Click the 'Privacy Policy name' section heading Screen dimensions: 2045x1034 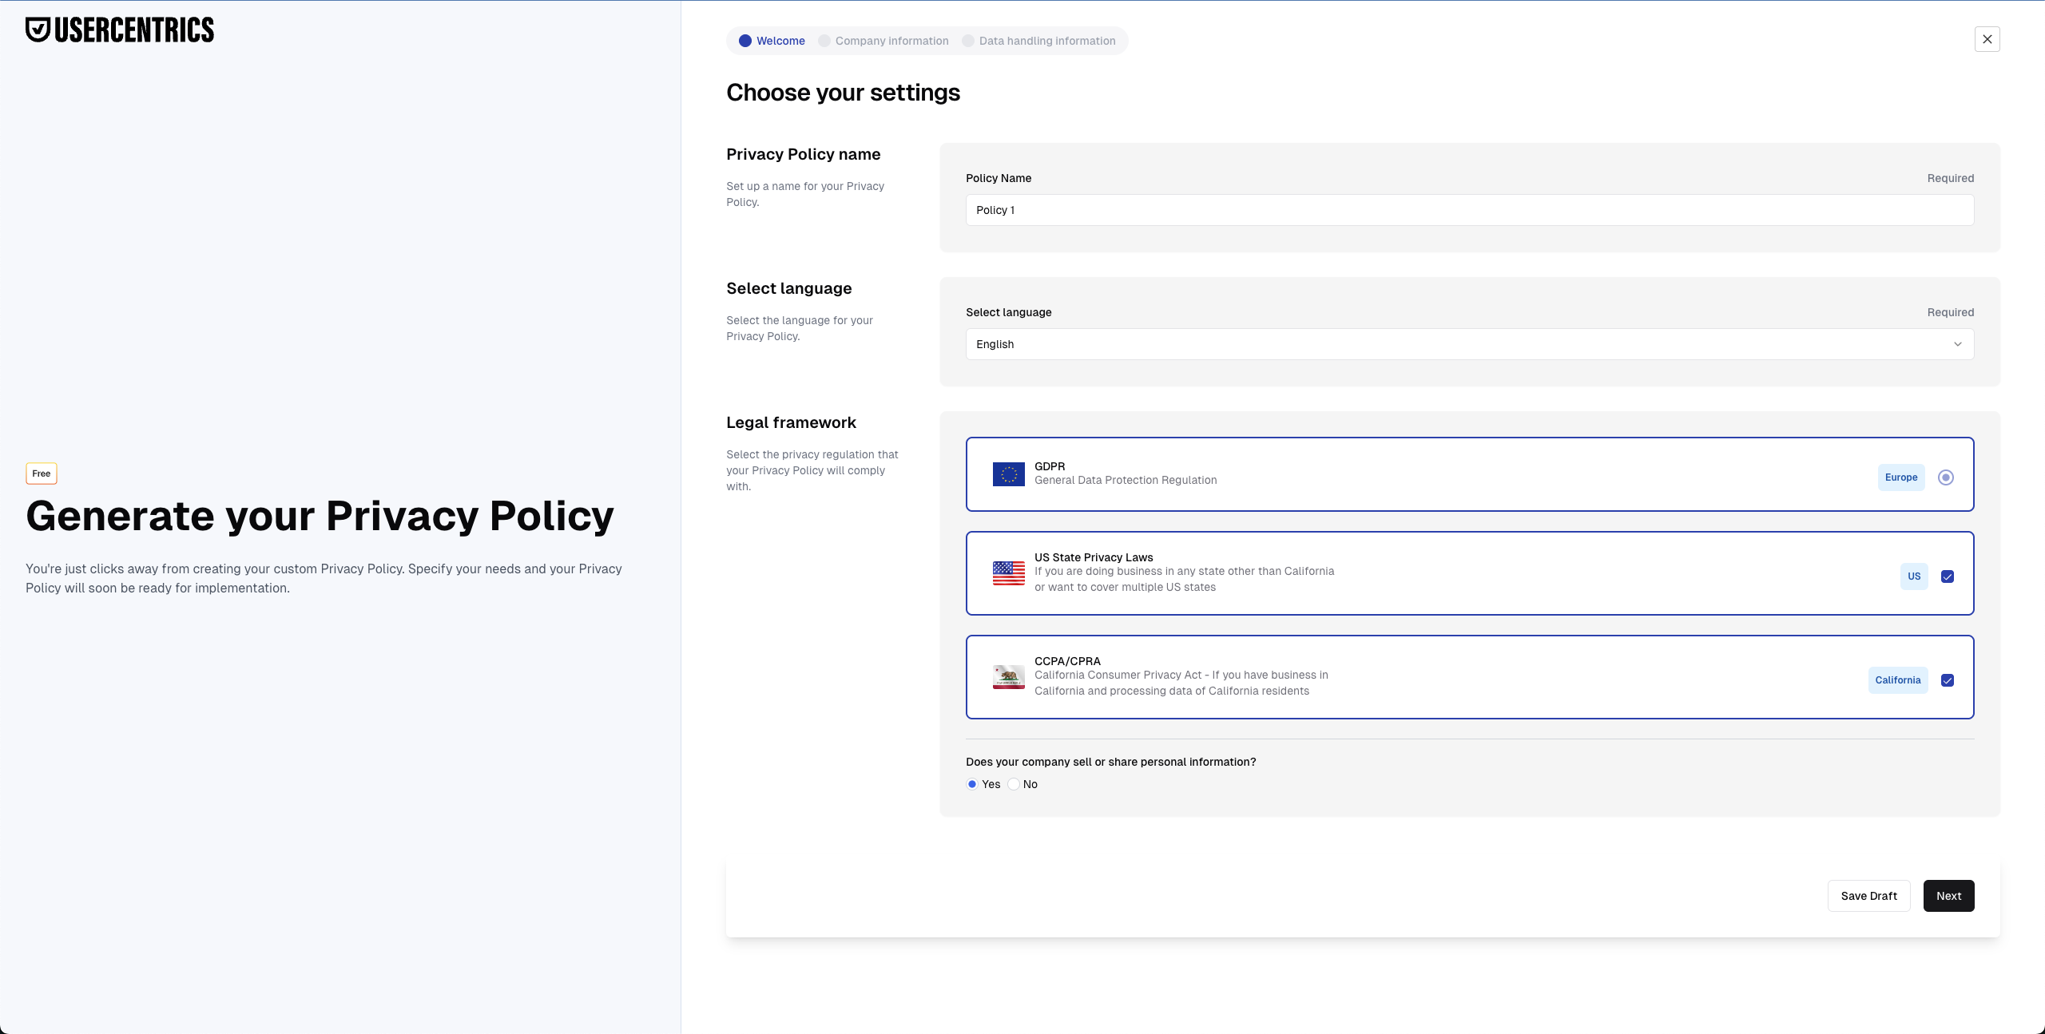tap(803, 154)
